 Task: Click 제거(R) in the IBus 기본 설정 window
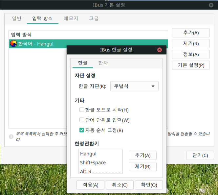point(191,44)
